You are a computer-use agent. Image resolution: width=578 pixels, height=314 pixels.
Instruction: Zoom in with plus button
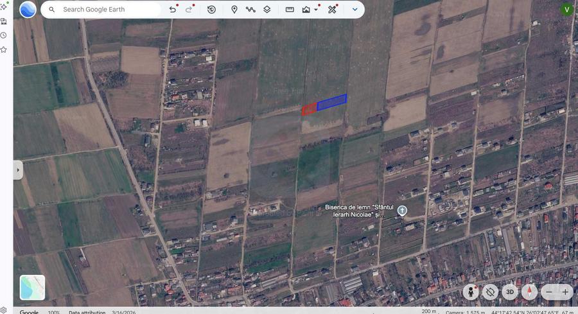tap(565, 292)
